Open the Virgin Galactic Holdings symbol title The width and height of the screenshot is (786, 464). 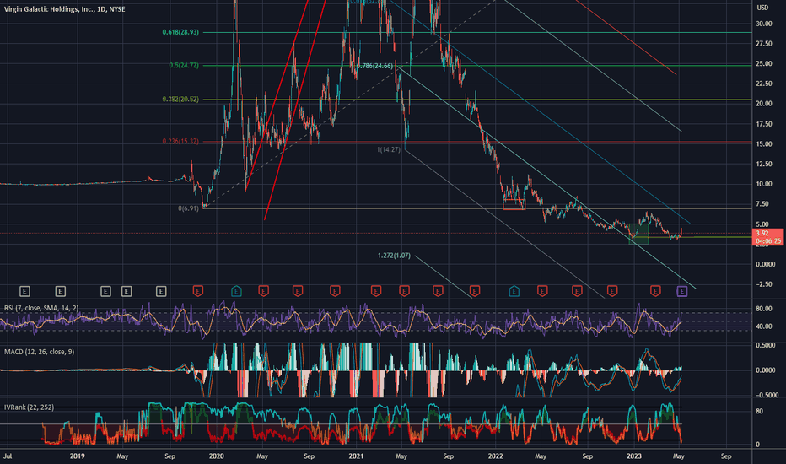coord(65,9)
